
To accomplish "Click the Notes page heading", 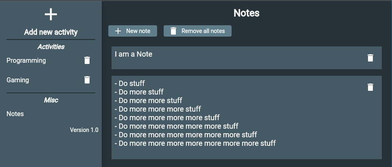I will [x=247, y=13].
